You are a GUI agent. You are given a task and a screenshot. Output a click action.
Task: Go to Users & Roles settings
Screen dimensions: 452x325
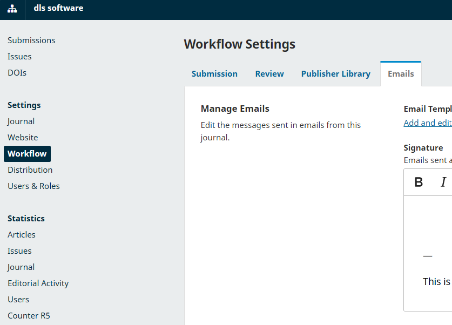point(33,186)
